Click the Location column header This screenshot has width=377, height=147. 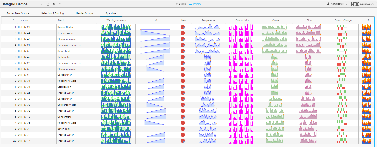(x=23, y=20)
